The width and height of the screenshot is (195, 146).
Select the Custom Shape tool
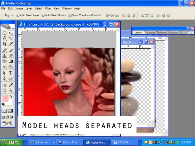[11, 78]
